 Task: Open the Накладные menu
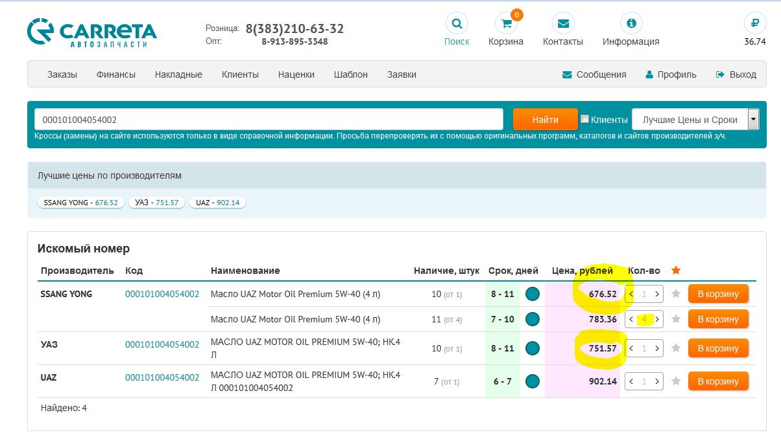click(x=178, y=74)
